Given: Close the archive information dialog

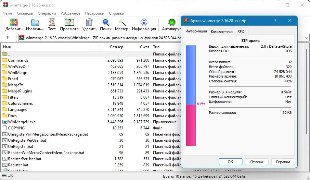Looking at the screenshot, I should click(x=290, y=20).
